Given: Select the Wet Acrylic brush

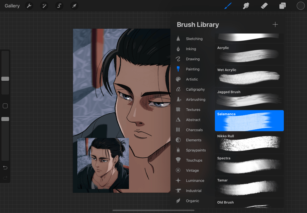Looking at the screenshot, I should tap(249, 77).
